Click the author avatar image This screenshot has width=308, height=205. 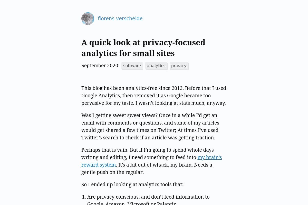point(88,19)
